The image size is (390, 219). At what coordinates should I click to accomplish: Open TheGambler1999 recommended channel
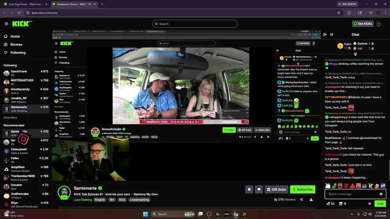point(26,178)
